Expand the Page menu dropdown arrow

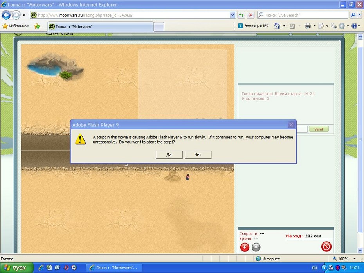pos(327,26)
